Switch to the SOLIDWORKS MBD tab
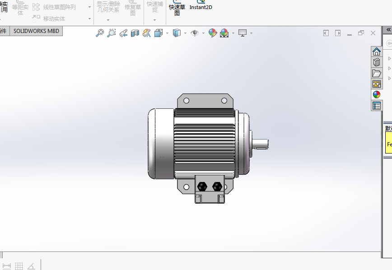This screenshot has width=392, height=270. pyautogui.click(x=36, y=31)
